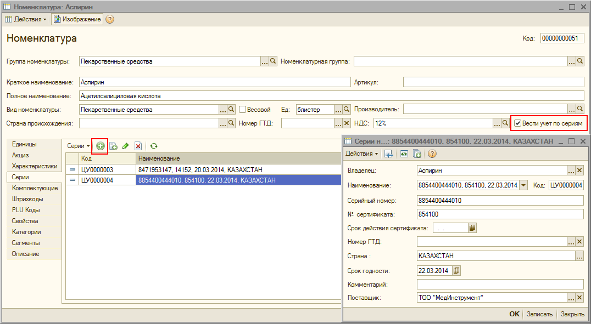
Task: Open help in the main Номенклатура toolbar
Action: [x=110, y=19]
